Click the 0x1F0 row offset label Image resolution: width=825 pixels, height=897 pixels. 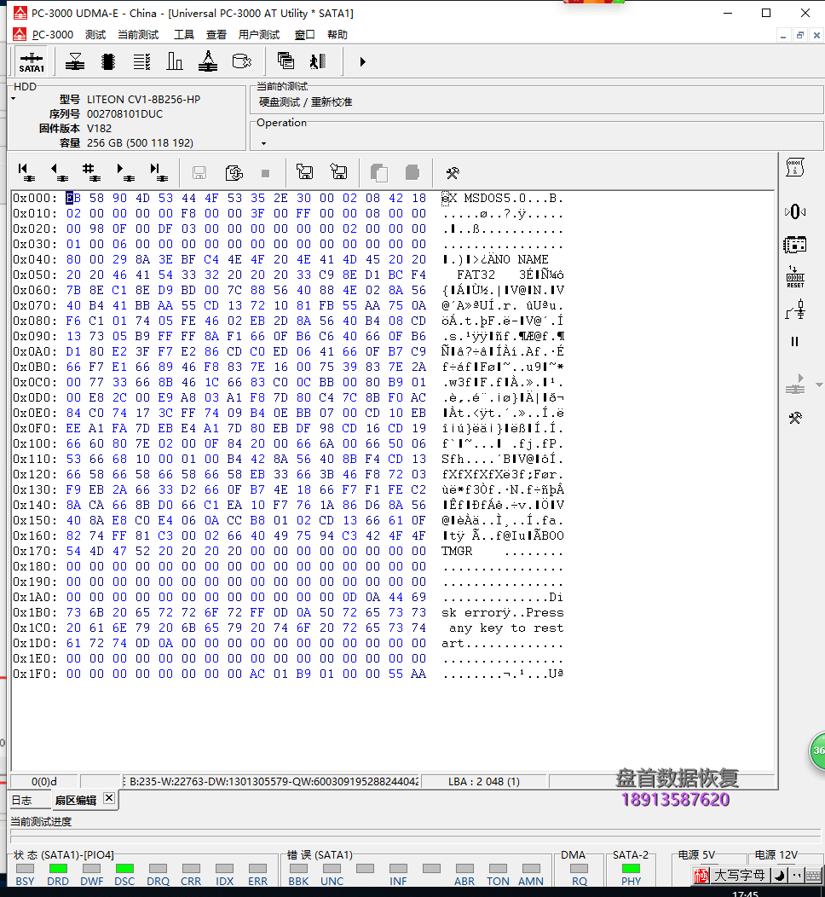pyautogui.click(x=35, y=674)
